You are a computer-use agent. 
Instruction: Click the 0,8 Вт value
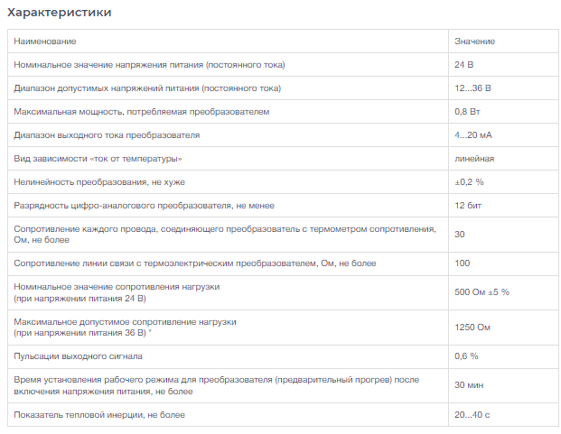coord(467,112)
